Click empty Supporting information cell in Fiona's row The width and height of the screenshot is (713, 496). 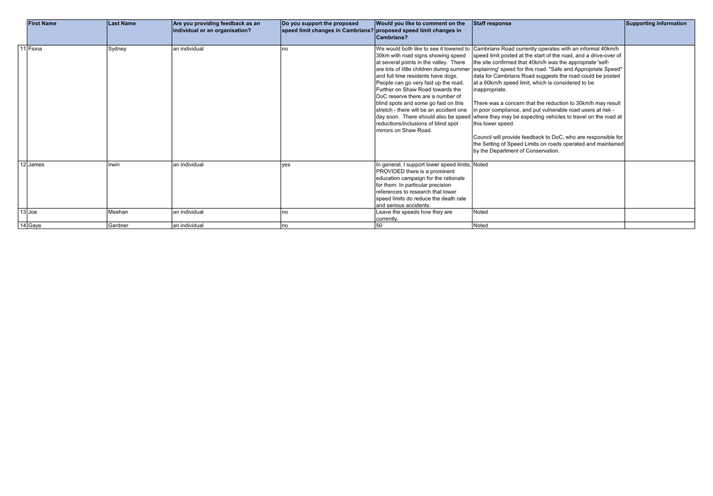tap(660, 103)
